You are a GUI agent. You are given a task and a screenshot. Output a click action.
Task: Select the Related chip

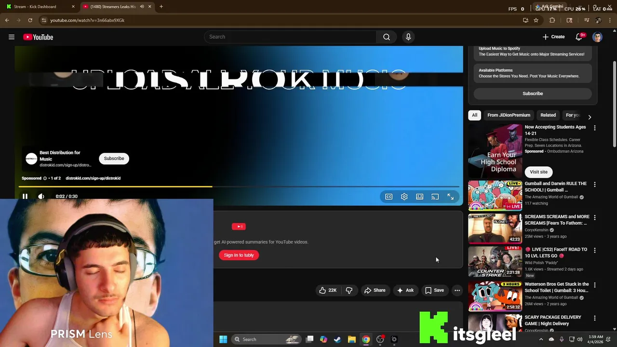548,115
